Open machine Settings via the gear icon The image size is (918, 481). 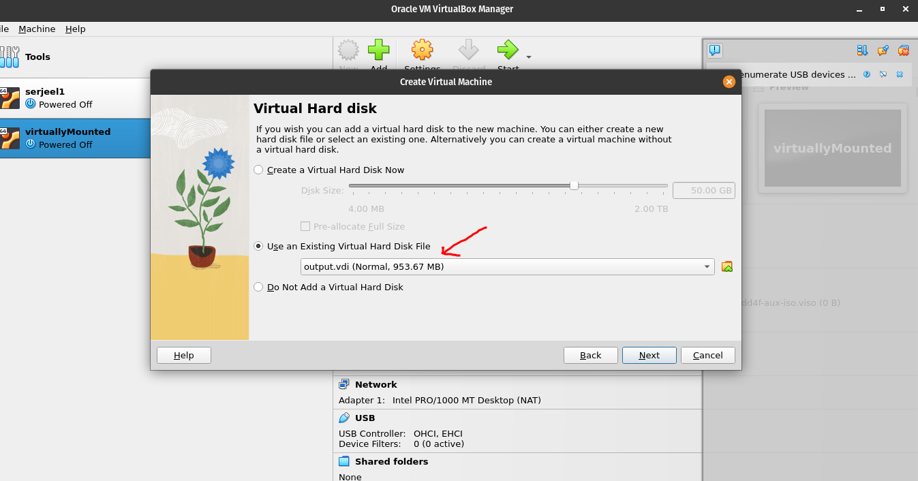[423, 50]
